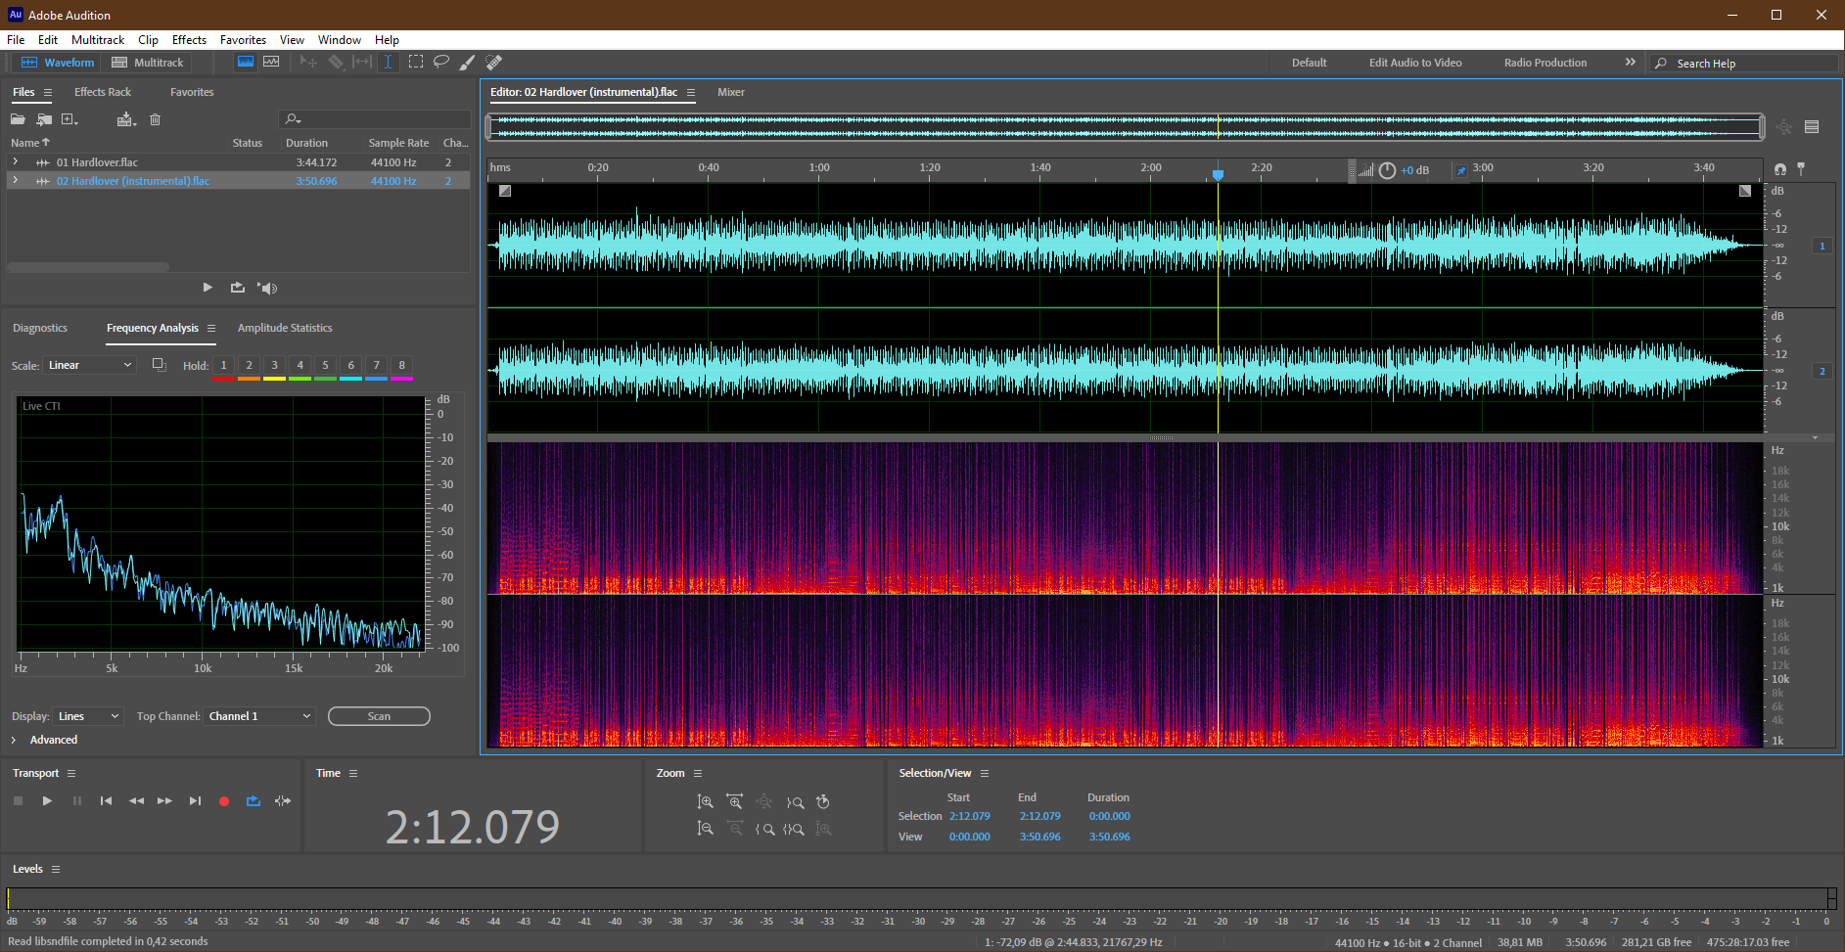Image resolution: width=1845 pixels, height=952 pixels.
Task: Open the Favorites menu in menu bar
Action: tap(243, 40)
